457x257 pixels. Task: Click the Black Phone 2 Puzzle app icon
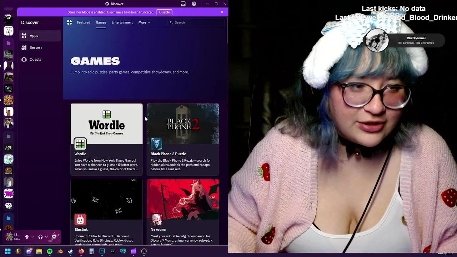pyautogui.click(x=156, y=144)
